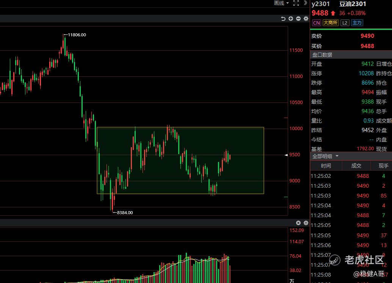Click the CN market tag
This screenshot has height=283, width=392.
click(x=317, y=23)
